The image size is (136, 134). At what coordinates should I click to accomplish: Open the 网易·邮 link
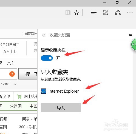(x=30, y=119)
